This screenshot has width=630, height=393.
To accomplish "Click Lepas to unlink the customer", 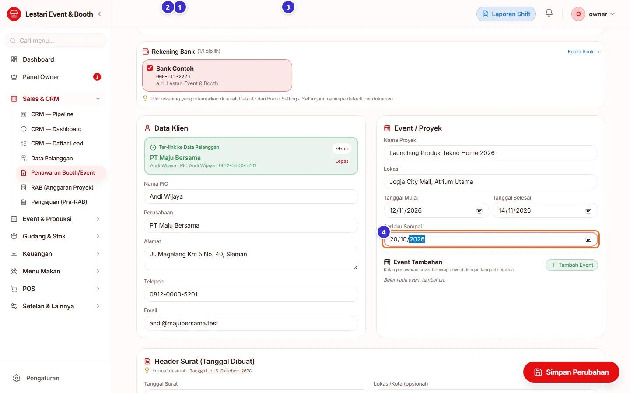I will pos(342,161).
